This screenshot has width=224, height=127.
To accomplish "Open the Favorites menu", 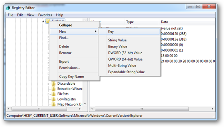I will 45,15.
